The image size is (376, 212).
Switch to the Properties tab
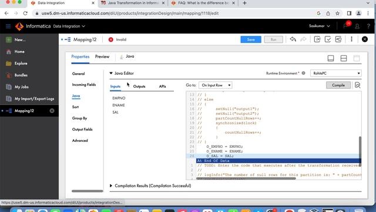[x=80, y=57]
